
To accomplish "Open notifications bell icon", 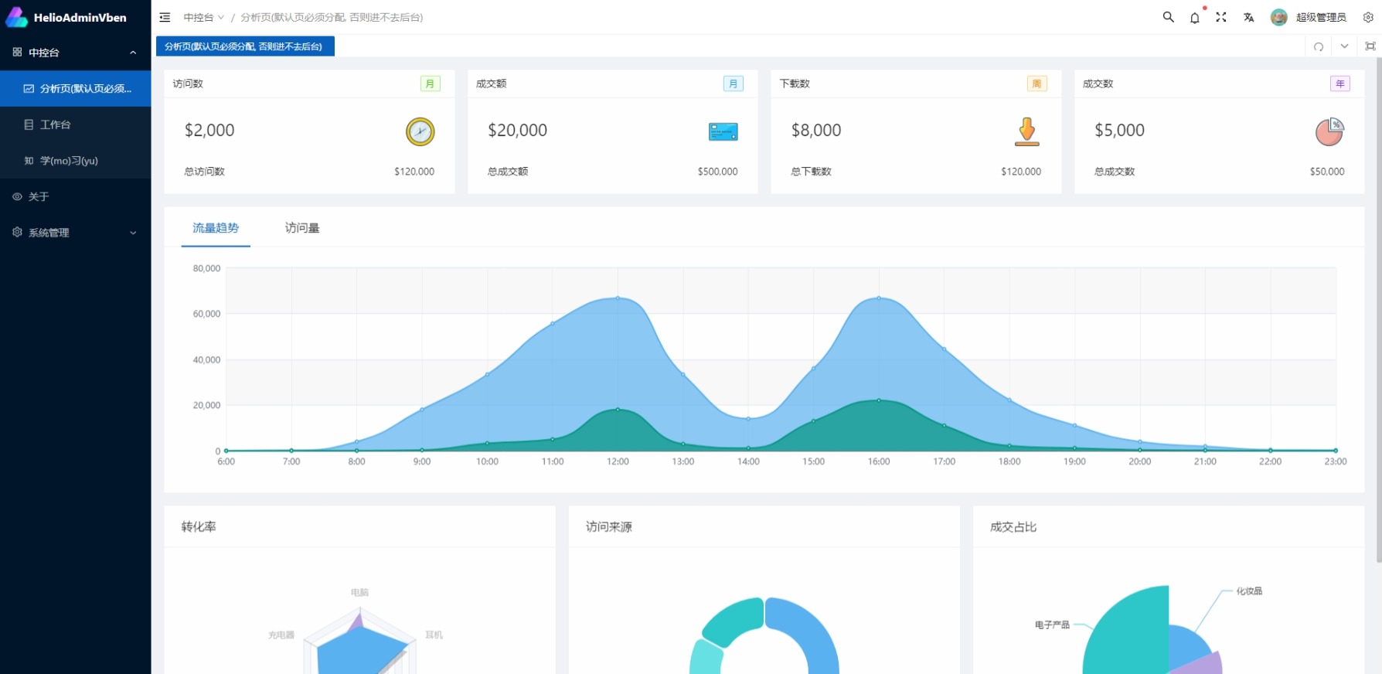I will [x=1195, y=17].
